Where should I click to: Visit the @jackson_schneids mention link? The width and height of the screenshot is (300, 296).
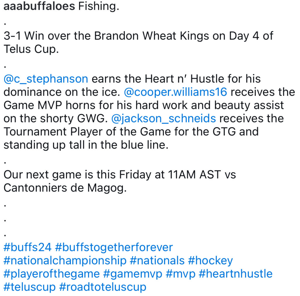click(164, 118)
